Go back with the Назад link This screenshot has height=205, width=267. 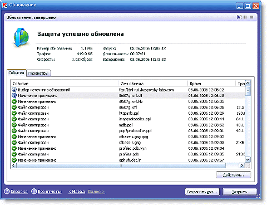[x=77, y=192]
